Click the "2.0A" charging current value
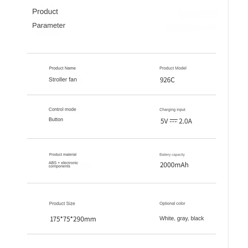248x248 pixels. [185, 121]
